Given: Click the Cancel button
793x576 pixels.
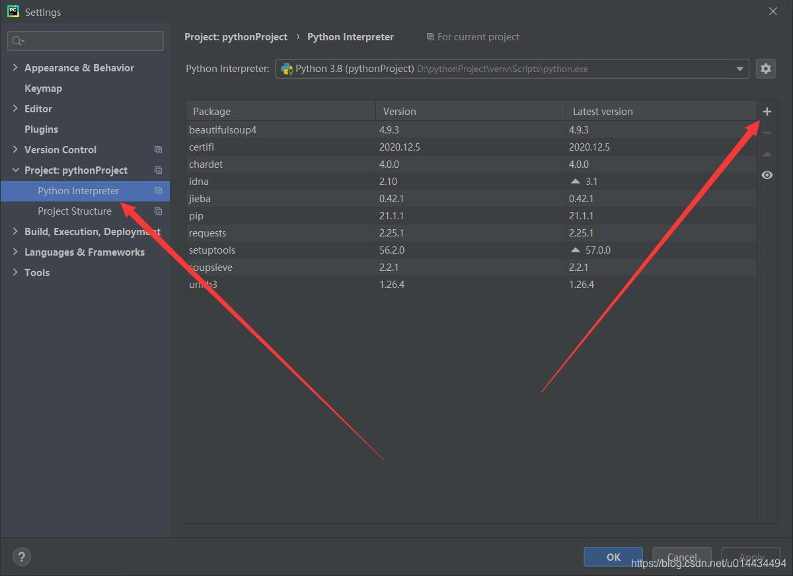Looking at the screenshot, I should click(682, 557).
